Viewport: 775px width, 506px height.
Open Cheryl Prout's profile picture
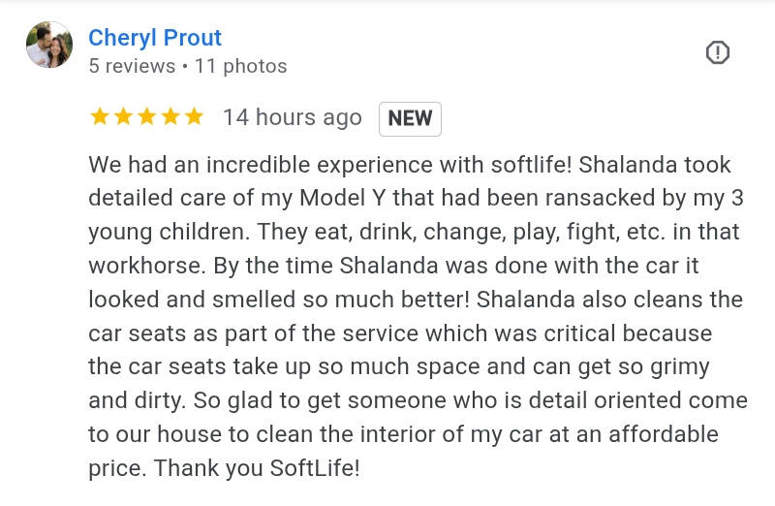click(x=49, y=45)
